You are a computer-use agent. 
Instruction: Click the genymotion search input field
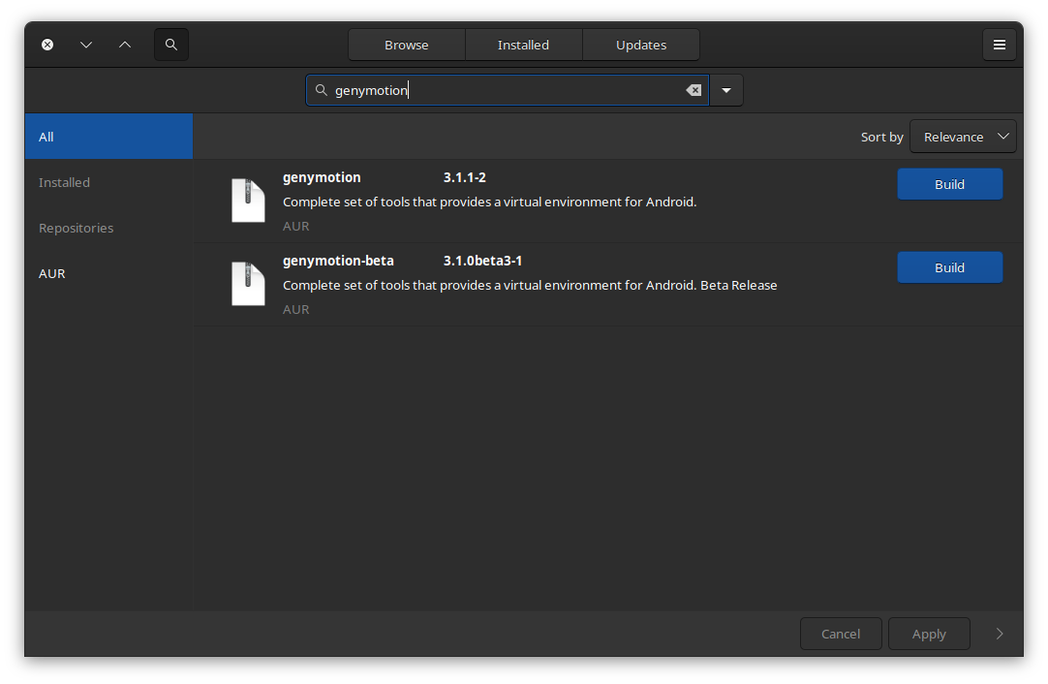tap(508, 90)
